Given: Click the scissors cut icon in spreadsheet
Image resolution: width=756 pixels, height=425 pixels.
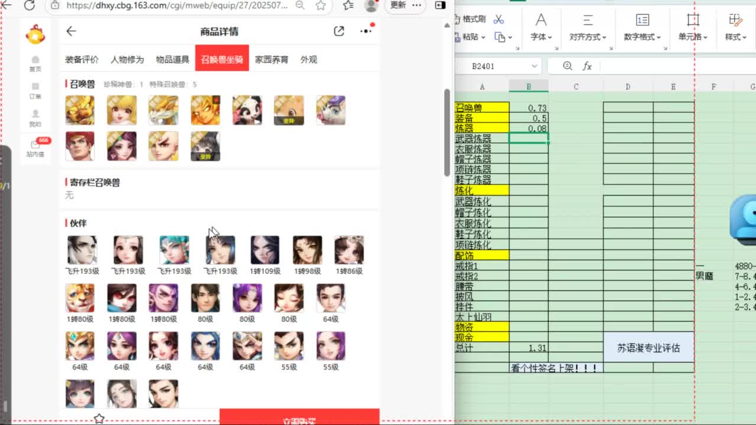Looking at the screenshot, I should tap(498, 19).
